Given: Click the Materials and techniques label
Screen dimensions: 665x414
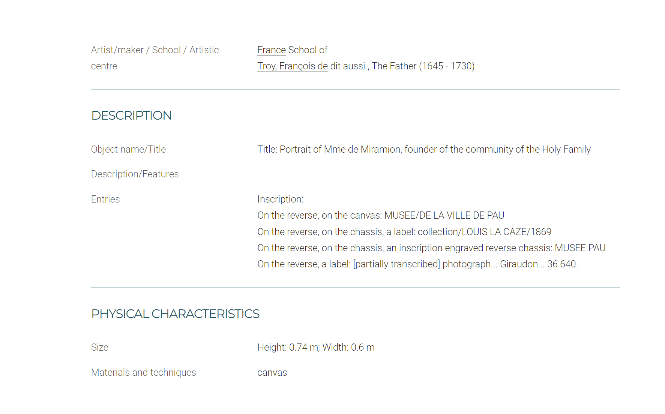Looking at the screenshot, I should coord(143,372).
